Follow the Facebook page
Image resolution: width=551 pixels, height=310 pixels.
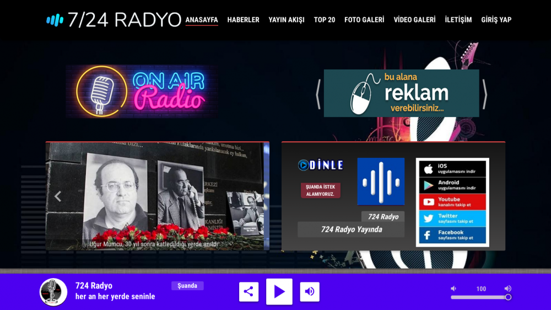pos(452,235)
